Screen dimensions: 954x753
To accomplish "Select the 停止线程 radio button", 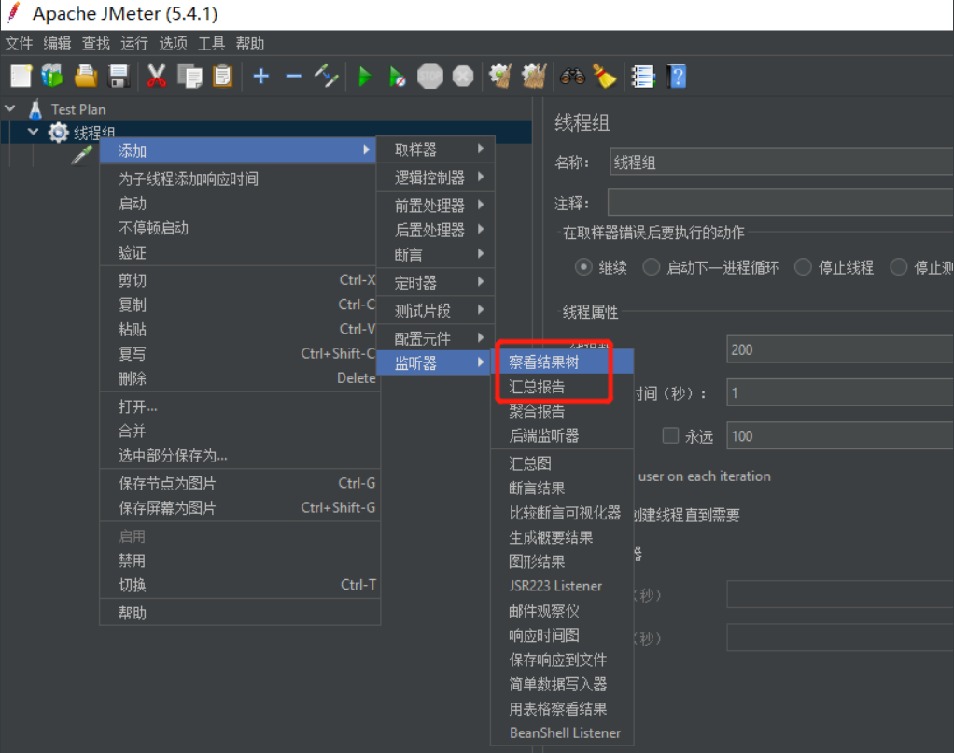I will click(803, 267).
